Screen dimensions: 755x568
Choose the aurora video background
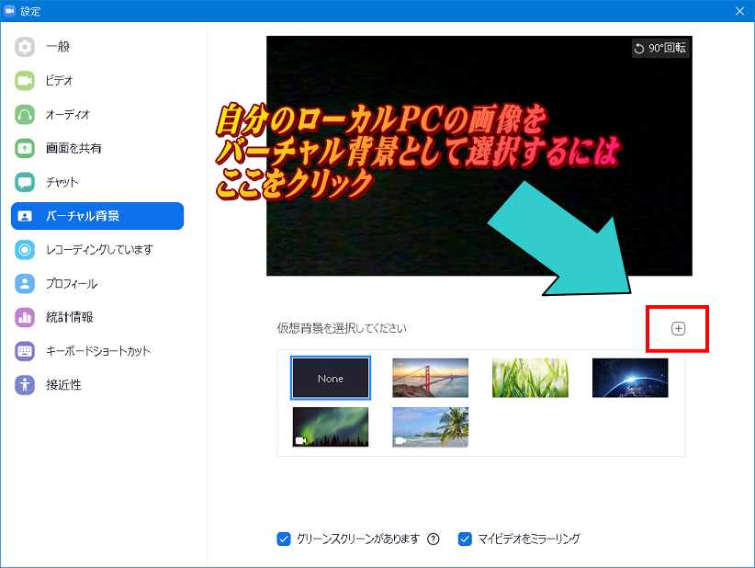tap(331, 427)
